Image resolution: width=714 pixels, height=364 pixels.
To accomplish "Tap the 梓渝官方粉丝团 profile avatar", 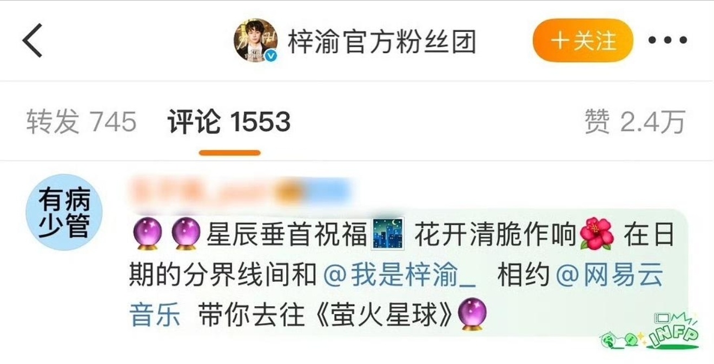I will pyautogui.click(x=255, y=40).
